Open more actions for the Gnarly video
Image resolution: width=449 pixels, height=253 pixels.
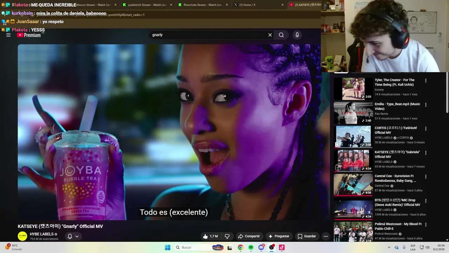click(326, 236)
